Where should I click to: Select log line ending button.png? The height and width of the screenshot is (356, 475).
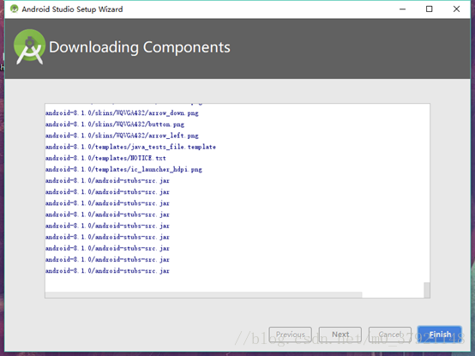click(x=115, y=124)
